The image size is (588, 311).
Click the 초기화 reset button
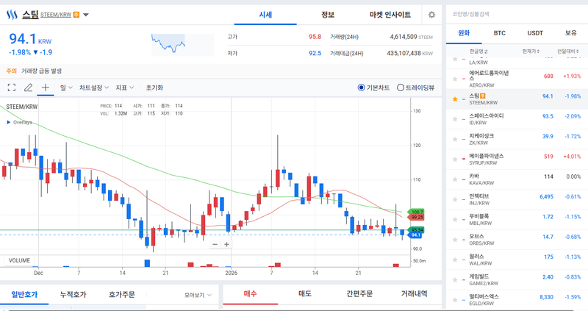(154, 87)
